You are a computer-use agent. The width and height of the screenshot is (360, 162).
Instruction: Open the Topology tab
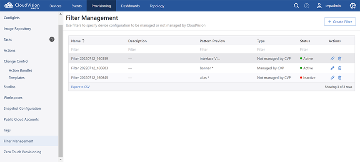pyautogui.click(x=157, y=6)
